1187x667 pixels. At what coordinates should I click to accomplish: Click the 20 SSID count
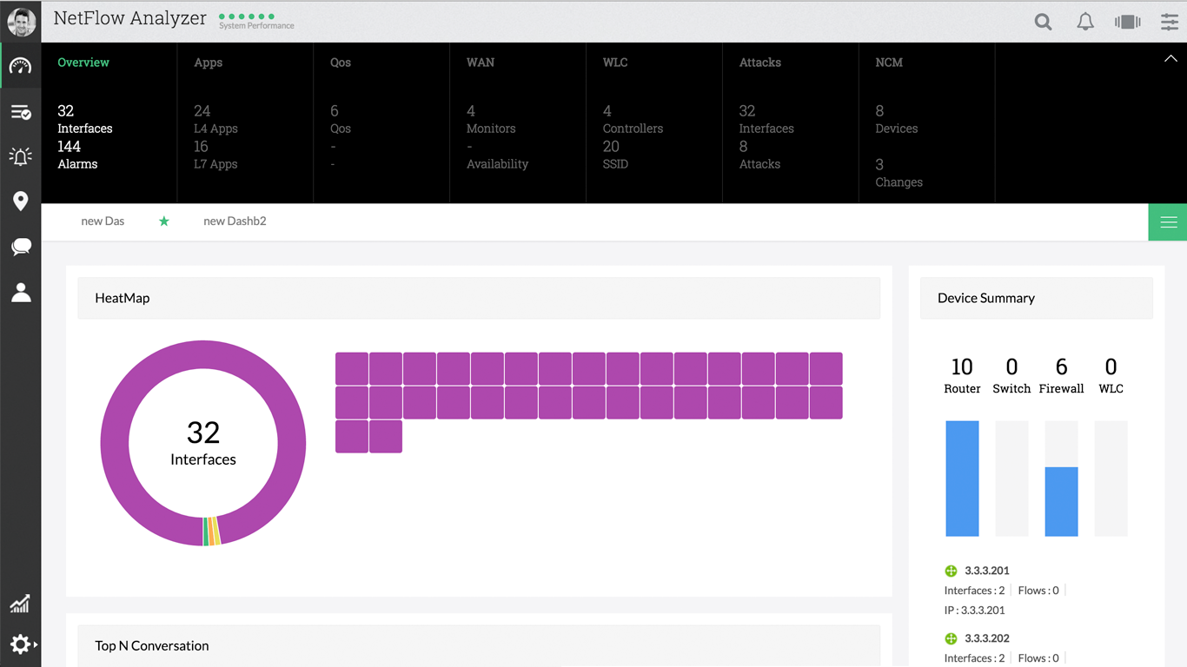[x=615, y=155]
